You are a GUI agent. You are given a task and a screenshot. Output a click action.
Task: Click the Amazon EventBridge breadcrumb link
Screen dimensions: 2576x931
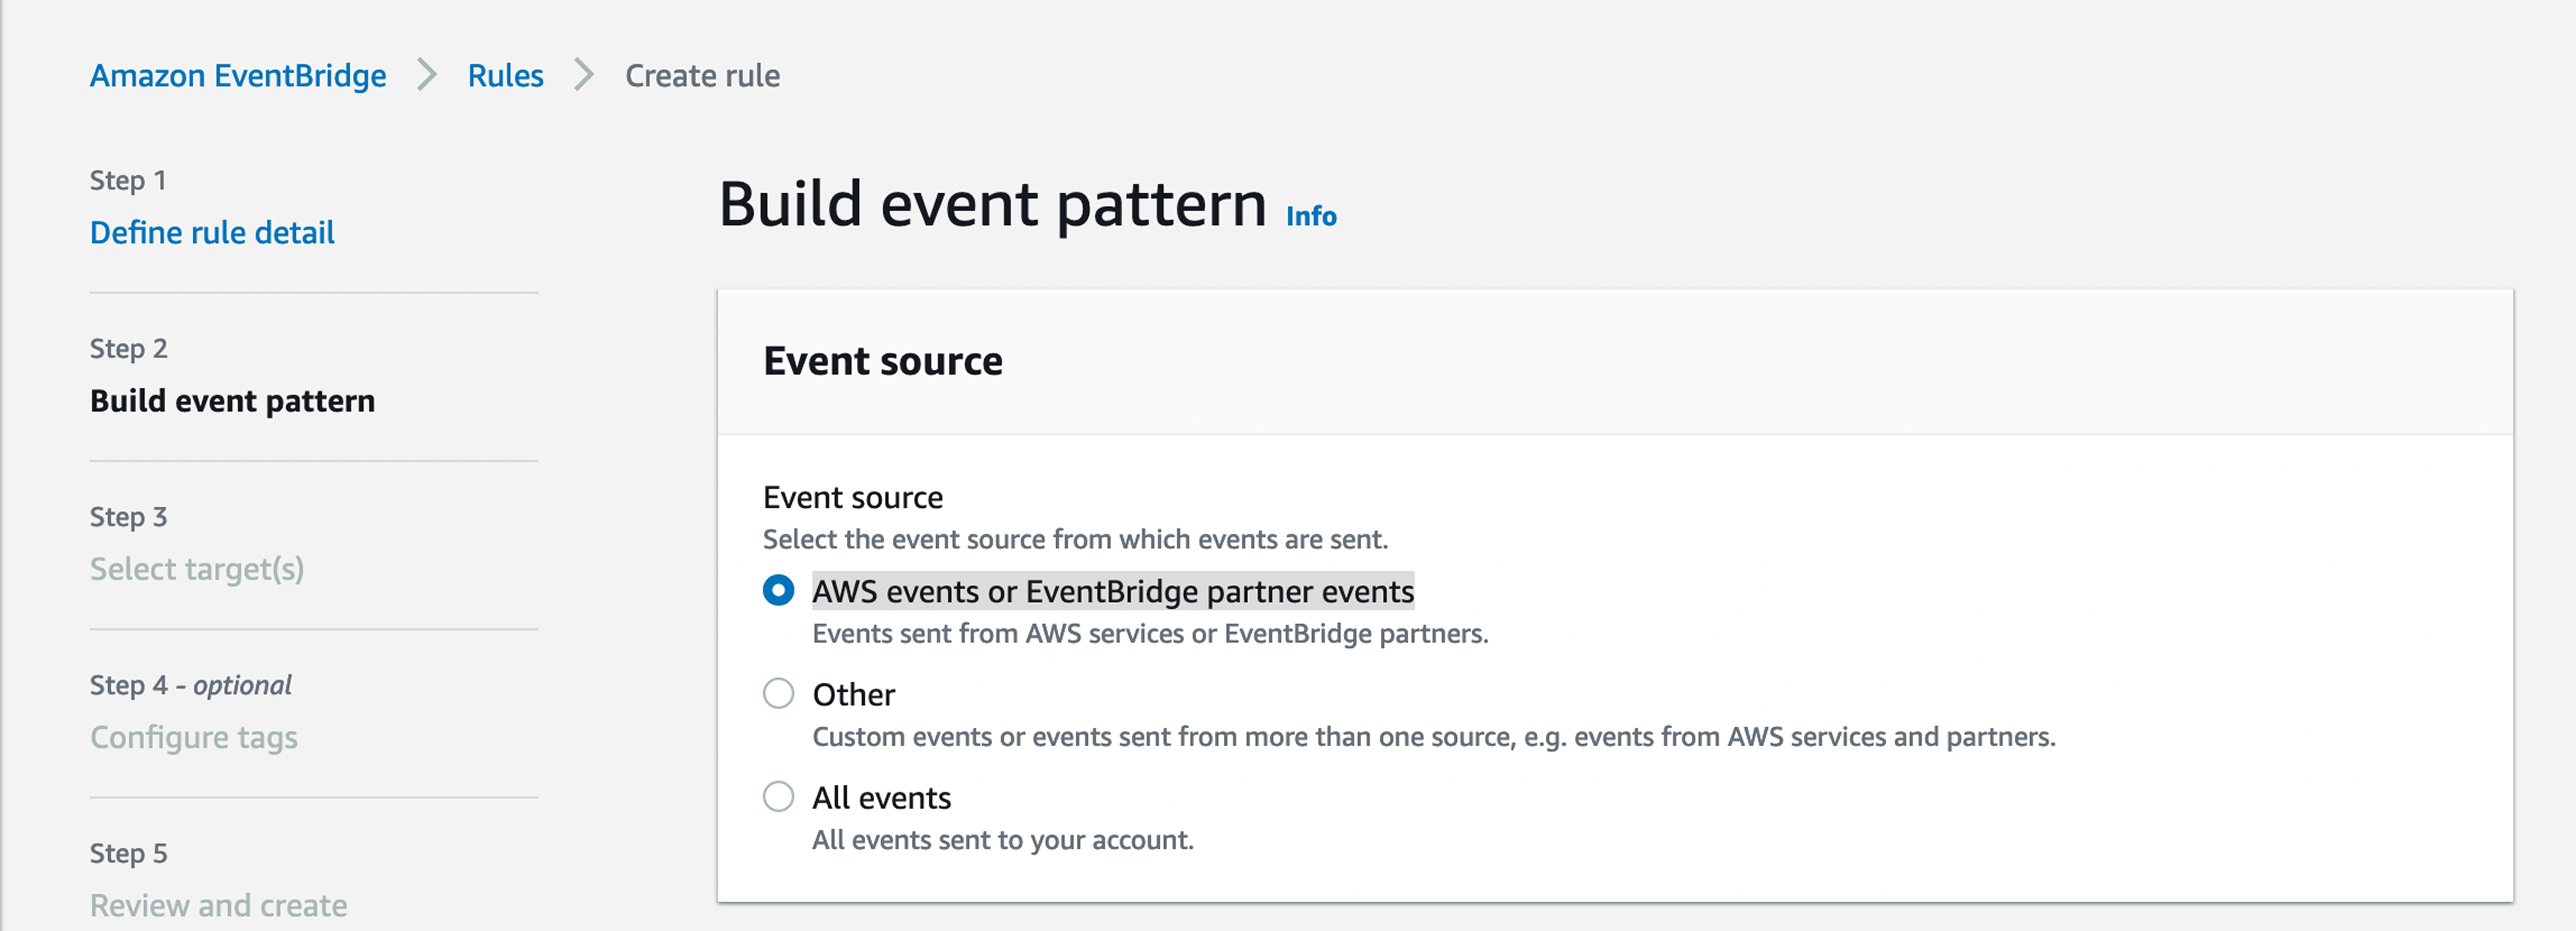click(237, 76)
